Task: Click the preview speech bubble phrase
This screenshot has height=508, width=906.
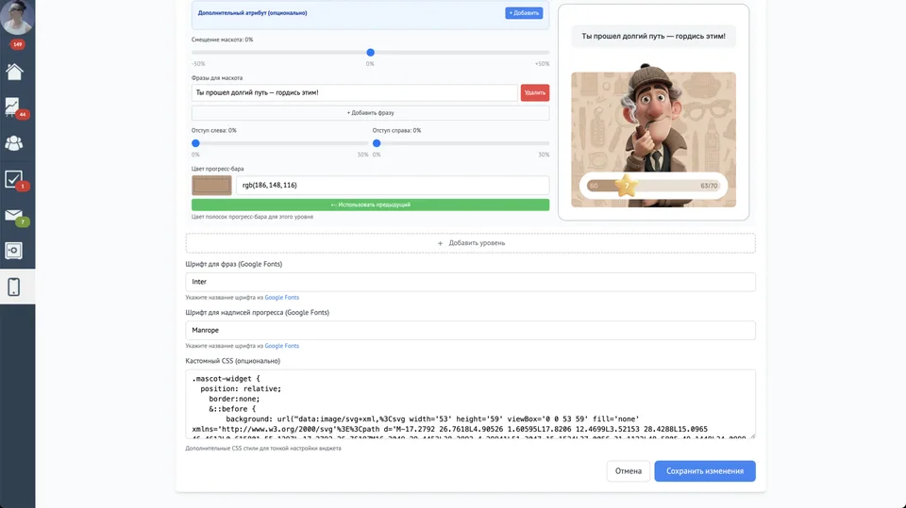Action: pyautogui.click(x=653, y=36)
